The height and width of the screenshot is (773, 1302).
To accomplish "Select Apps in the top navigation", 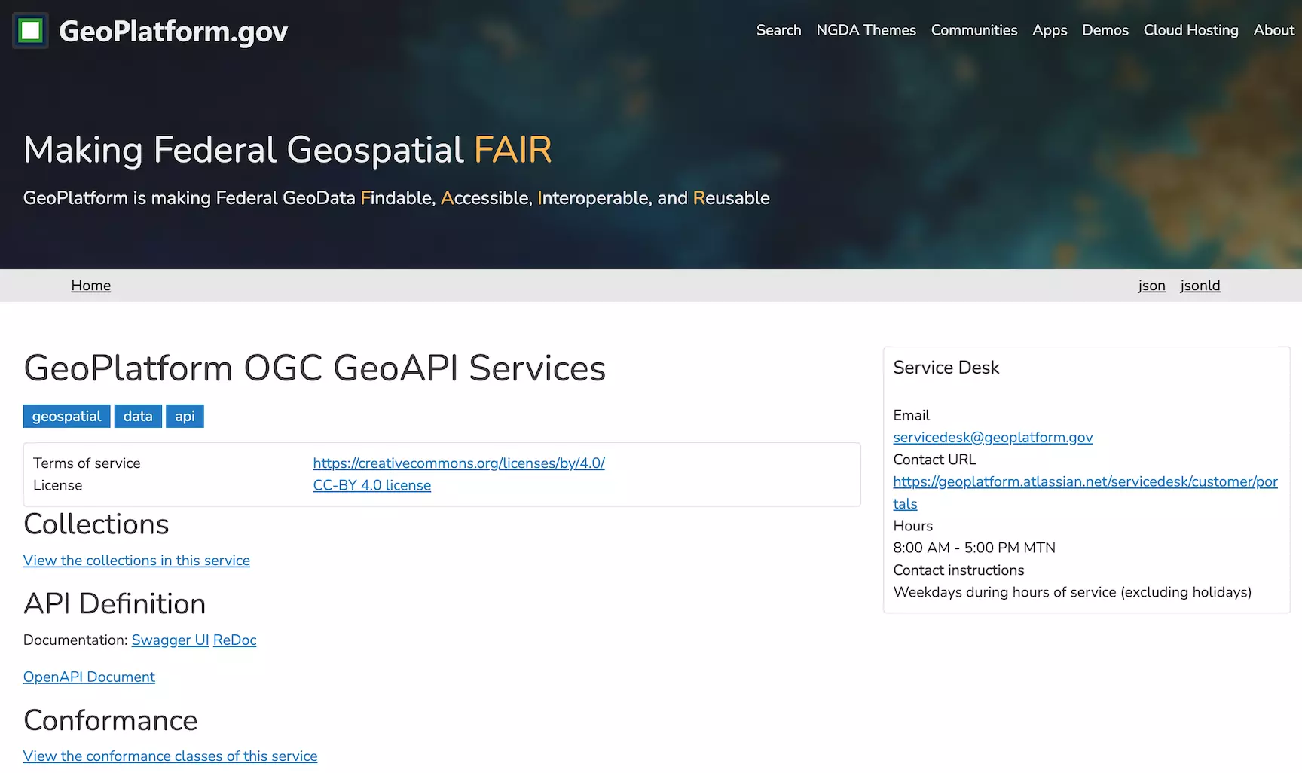I will 1050,30.
